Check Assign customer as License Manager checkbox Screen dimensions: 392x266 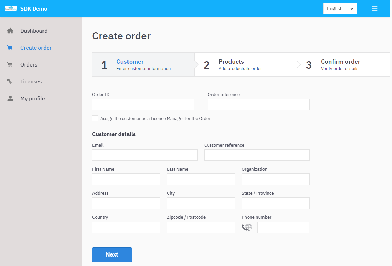[x=95, y=118]
